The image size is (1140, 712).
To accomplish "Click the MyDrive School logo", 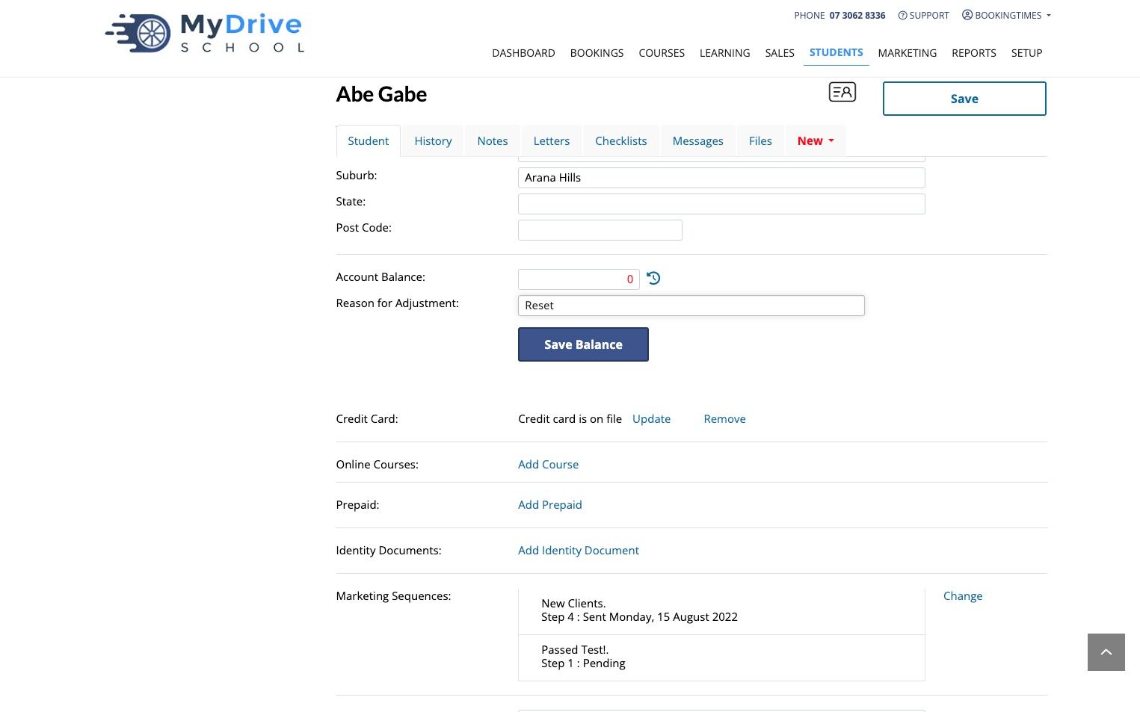I will (204, 34).
